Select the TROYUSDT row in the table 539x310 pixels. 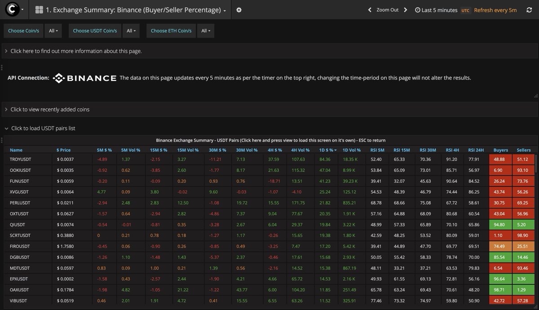click(20, 159)
